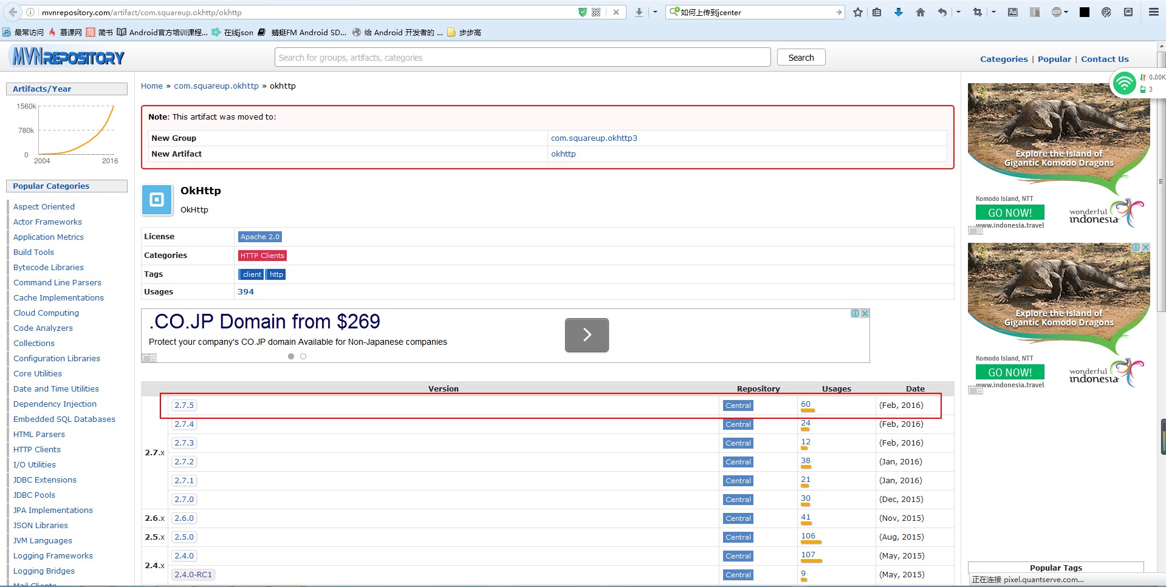This screenshot has width=1166, height=587.
Task: Open the site info icon in address bar
Action: [30, 12]
